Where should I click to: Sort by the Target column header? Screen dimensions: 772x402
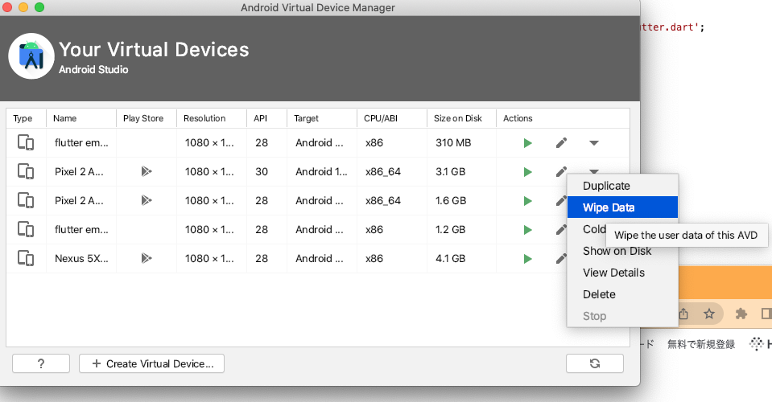[x=322, y=118]
